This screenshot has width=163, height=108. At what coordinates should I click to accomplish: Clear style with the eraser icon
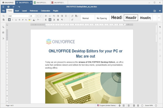(72, 16)
